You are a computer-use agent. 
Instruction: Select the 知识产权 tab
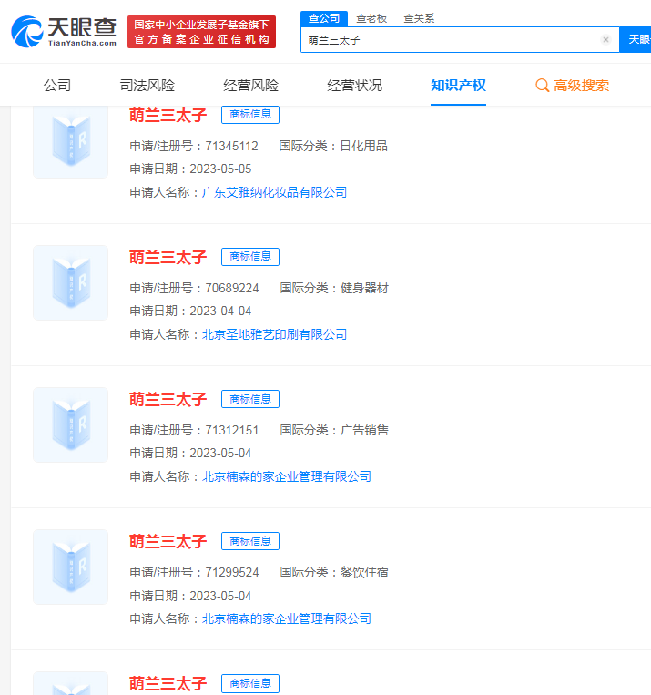[458, 85]
